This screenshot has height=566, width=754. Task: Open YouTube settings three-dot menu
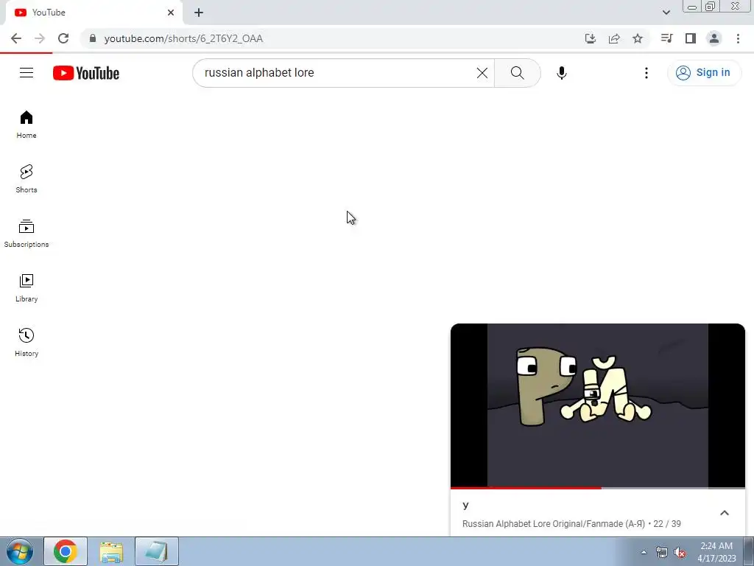(x=646, y=73)
